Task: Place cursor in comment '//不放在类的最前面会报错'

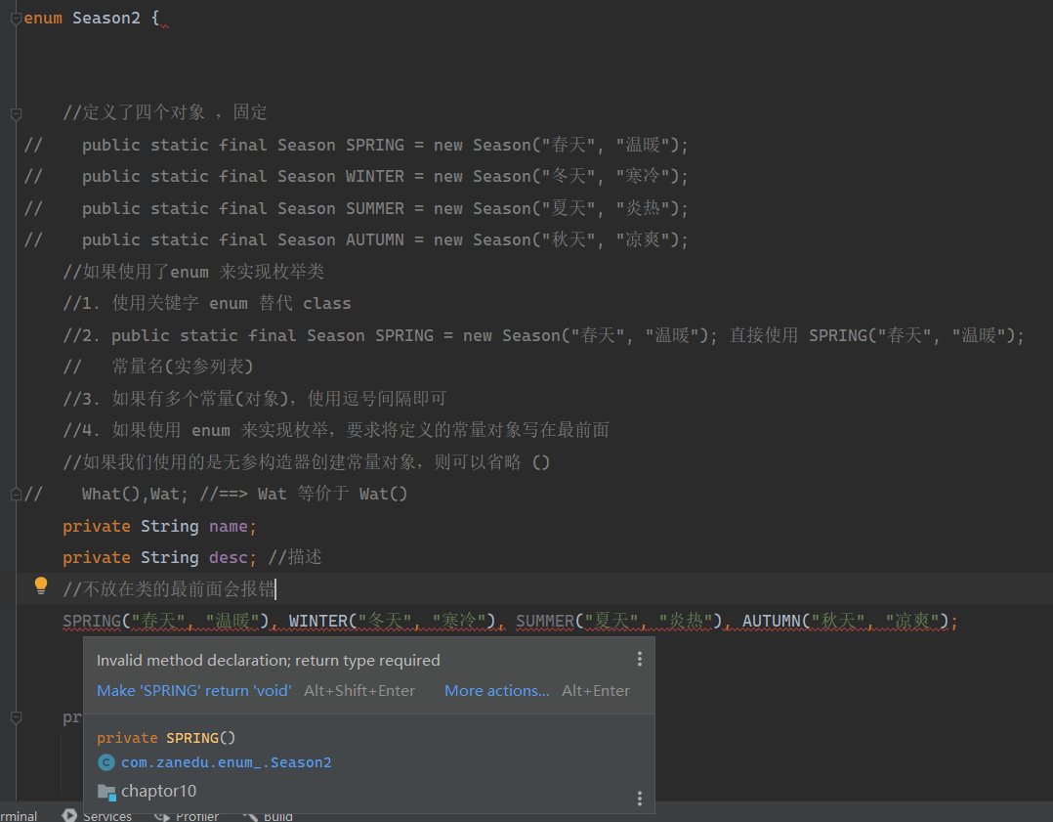Action: click(169, 588)
